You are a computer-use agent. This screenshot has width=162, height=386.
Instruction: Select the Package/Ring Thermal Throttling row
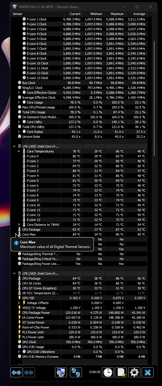coord(79,254)
